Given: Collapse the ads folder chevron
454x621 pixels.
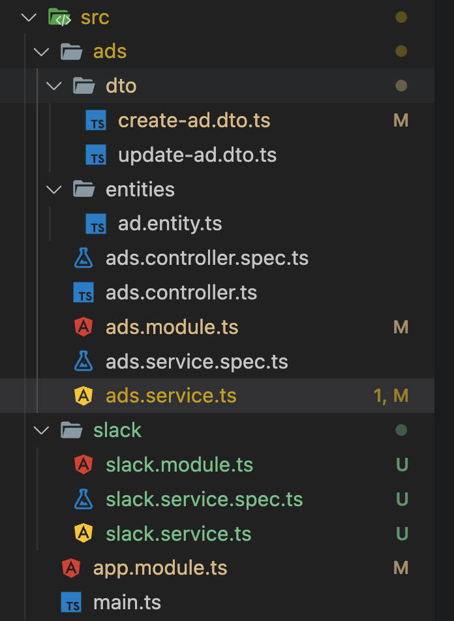Looking at the screenshot, I should pyautogui.click(x=42, y=52).
